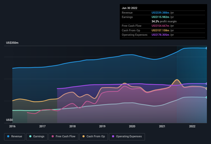Viewport: 211px width, 144px height.
Task: Click the 2016 x-axis label
Action: (12, 126)
